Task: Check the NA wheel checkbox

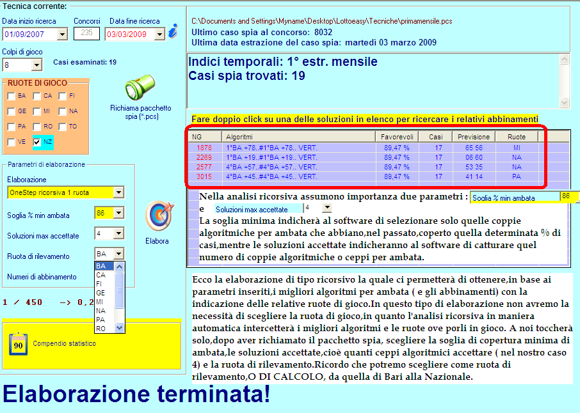Action: tap(63, 112)
